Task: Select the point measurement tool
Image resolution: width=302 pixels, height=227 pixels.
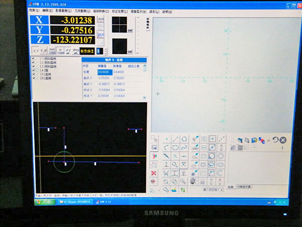Action: coord(166,139)
